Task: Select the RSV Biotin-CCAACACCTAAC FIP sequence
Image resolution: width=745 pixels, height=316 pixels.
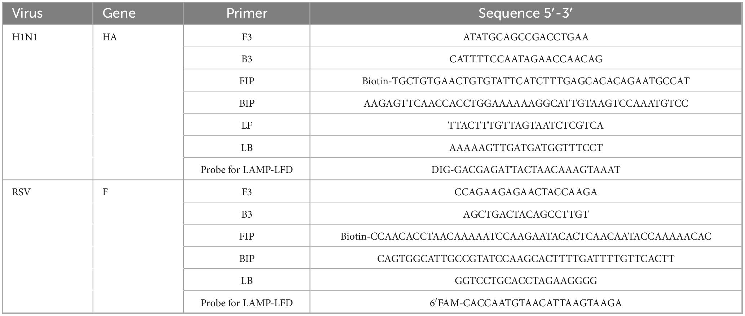Action: click(526, 236)
